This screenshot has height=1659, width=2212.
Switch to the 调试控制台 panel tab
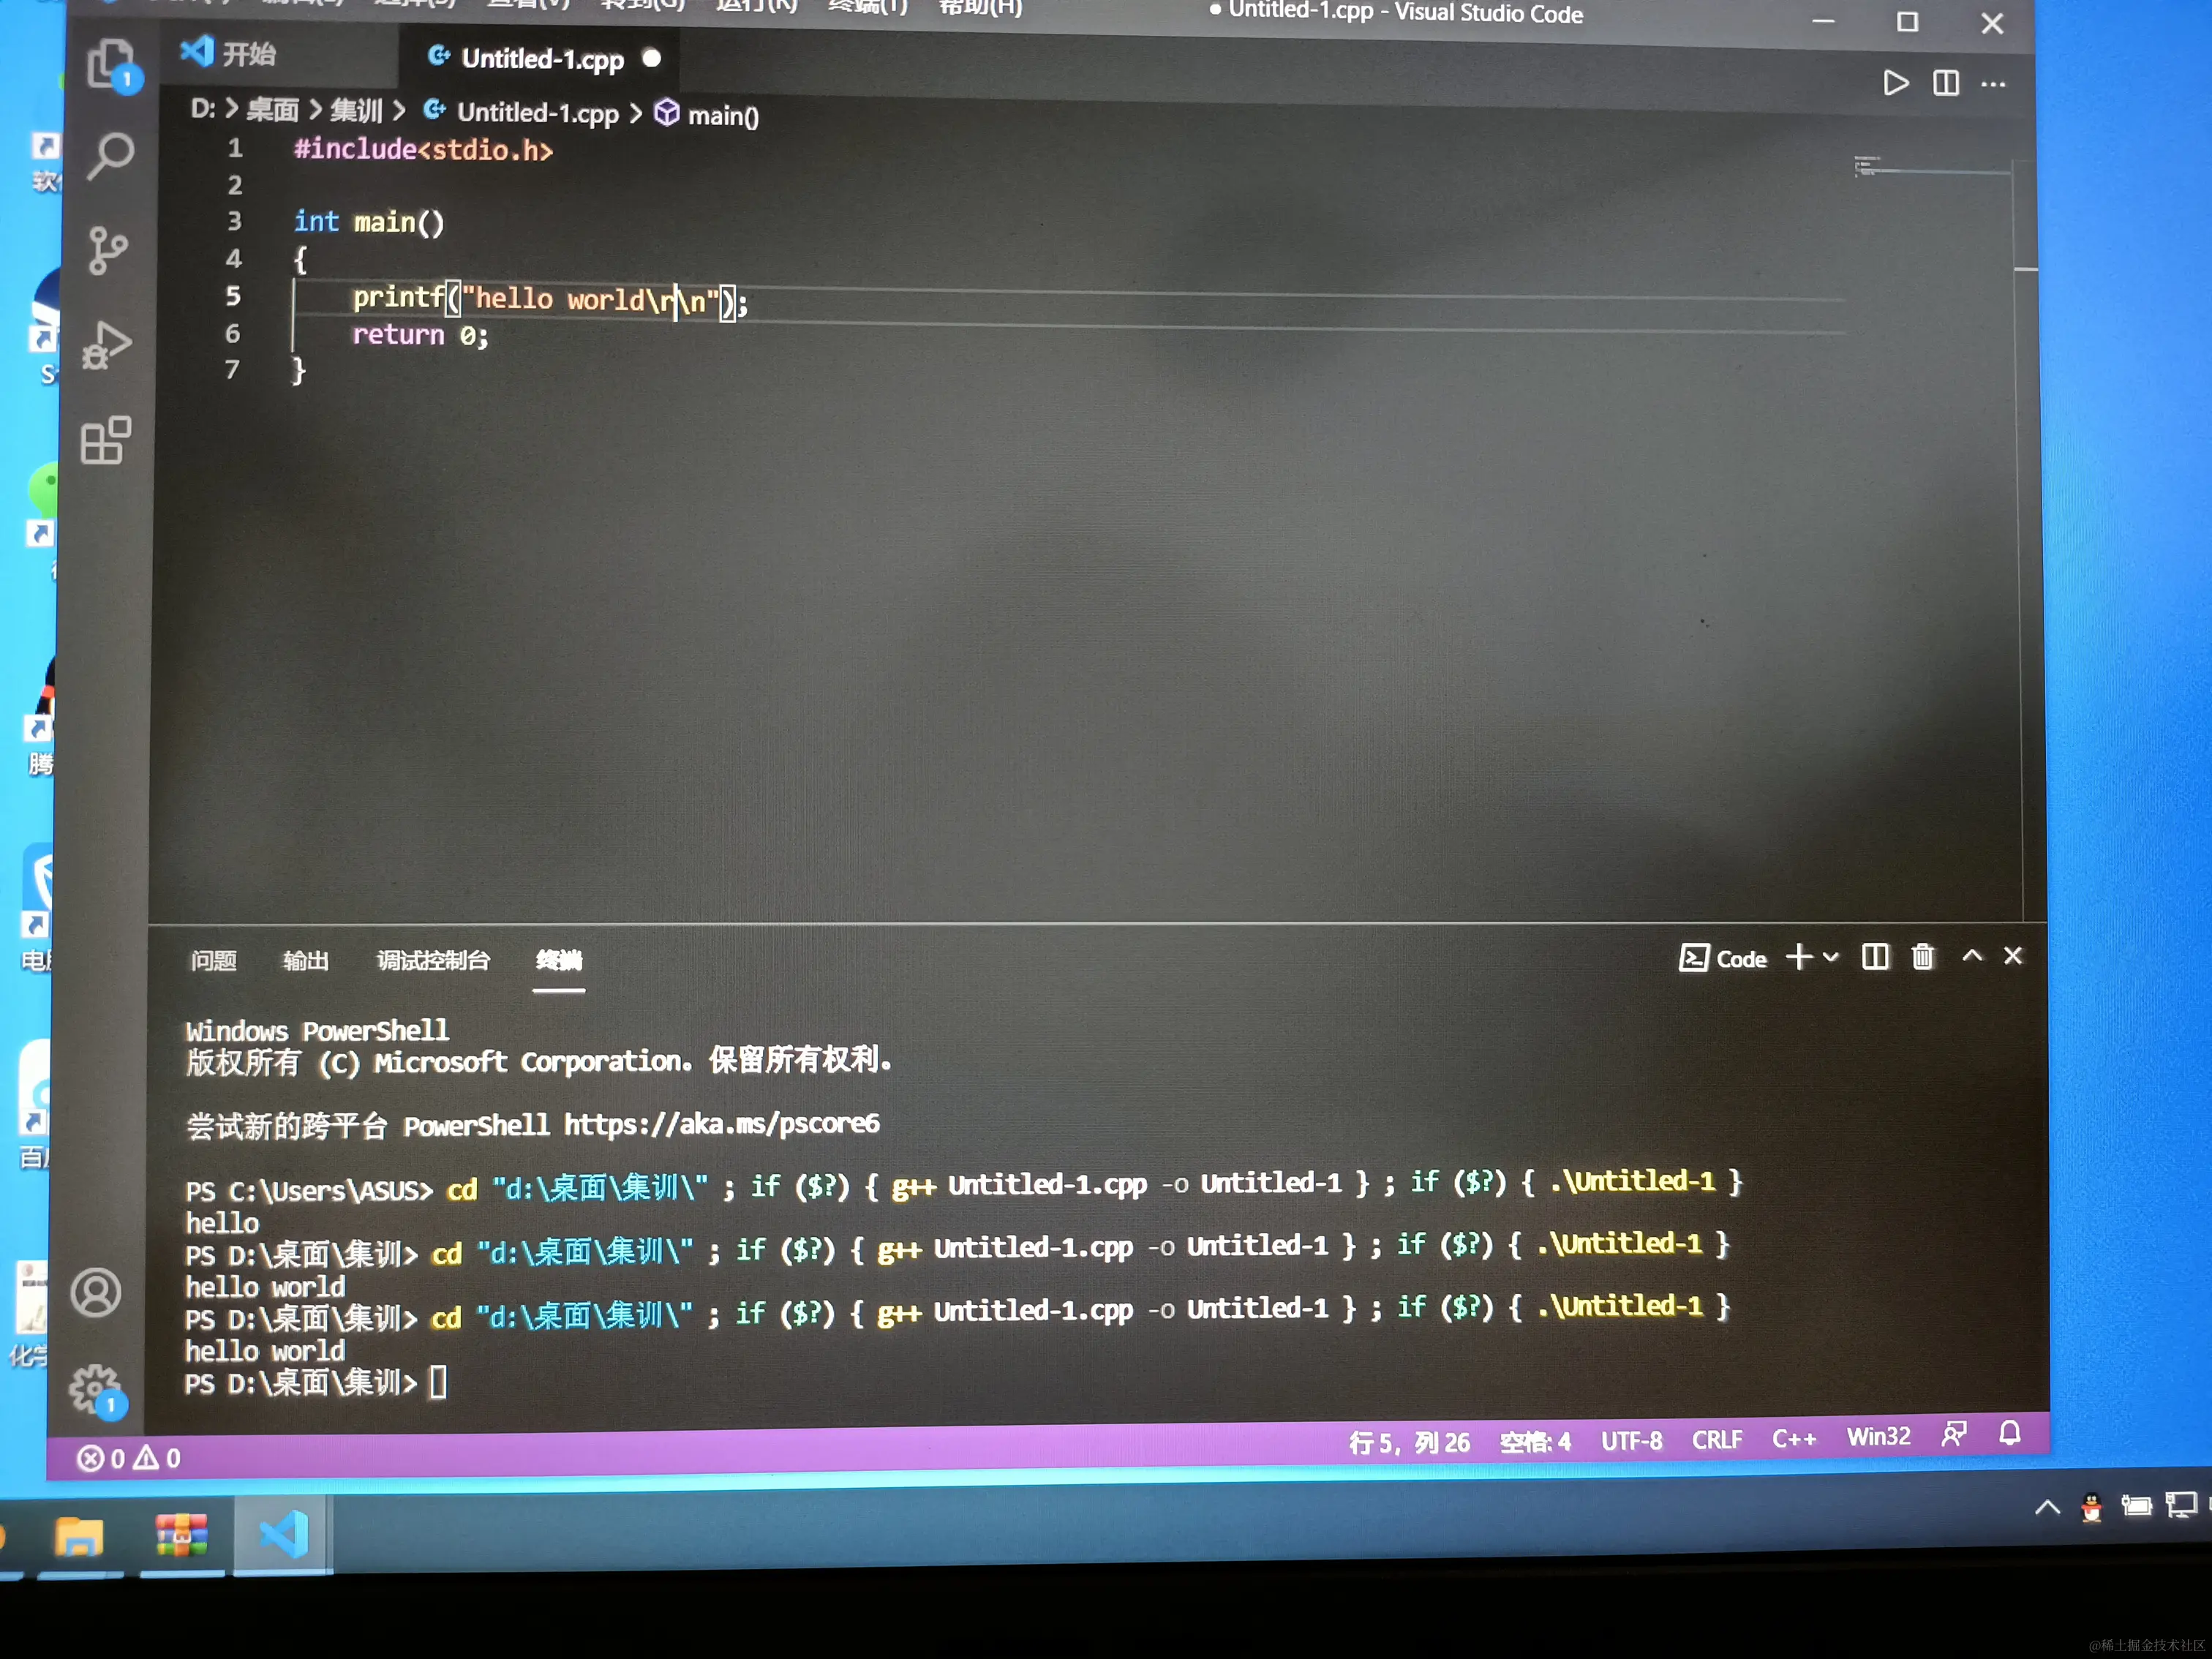click(x=433, y=961)
